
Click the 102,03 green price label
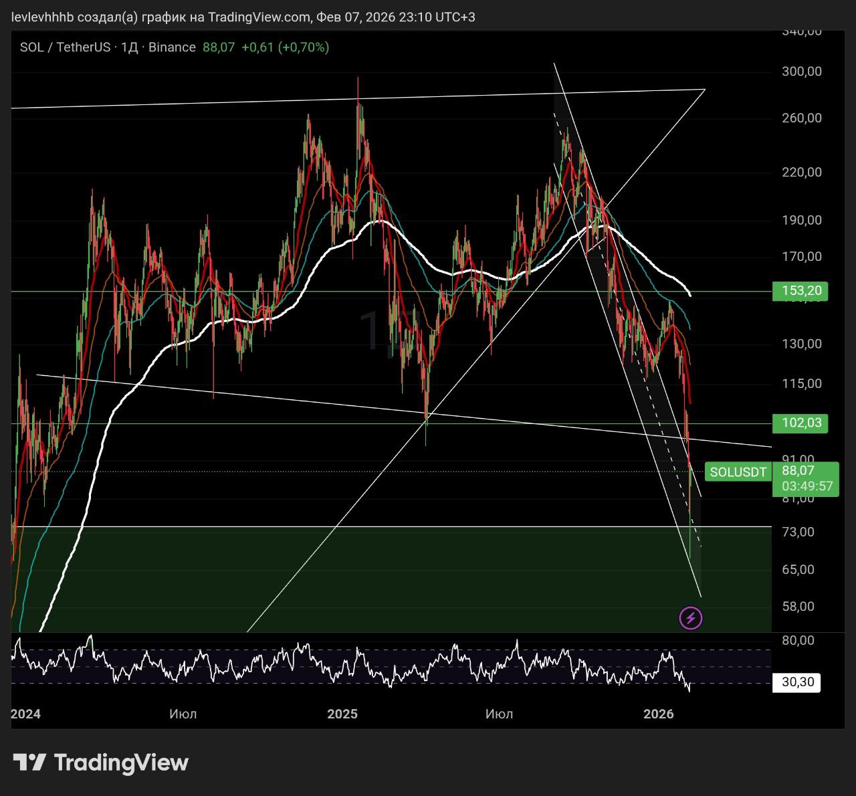800,423
